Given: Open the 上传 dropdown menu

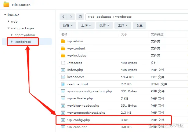Looking at the screenshot, I should (86, 25).
